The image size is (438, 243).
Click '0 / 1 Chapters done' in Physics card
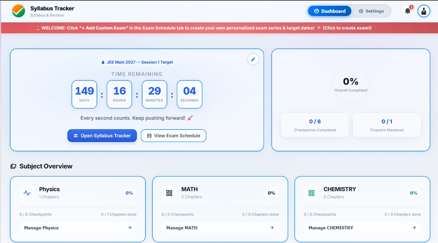[119, 214]
